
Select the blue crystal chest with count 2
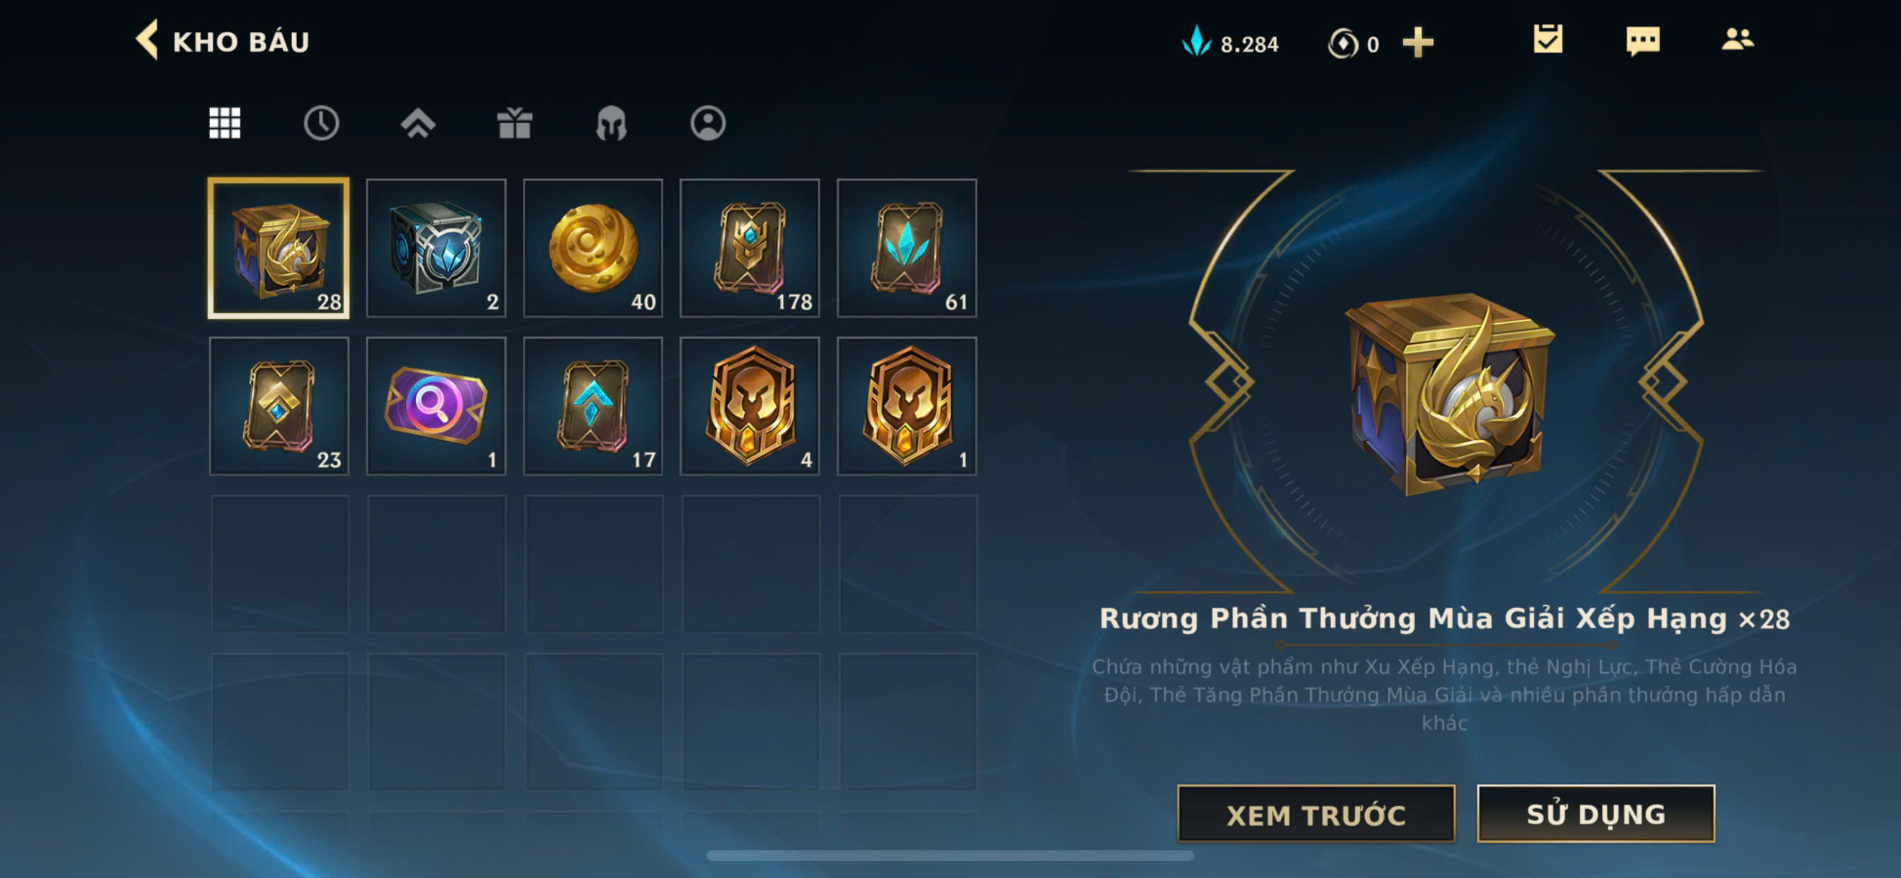436,248
